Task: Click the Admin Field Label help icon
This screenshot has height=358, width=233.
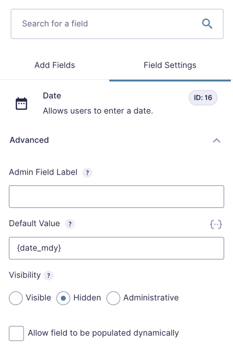Action: click(87, 172)
